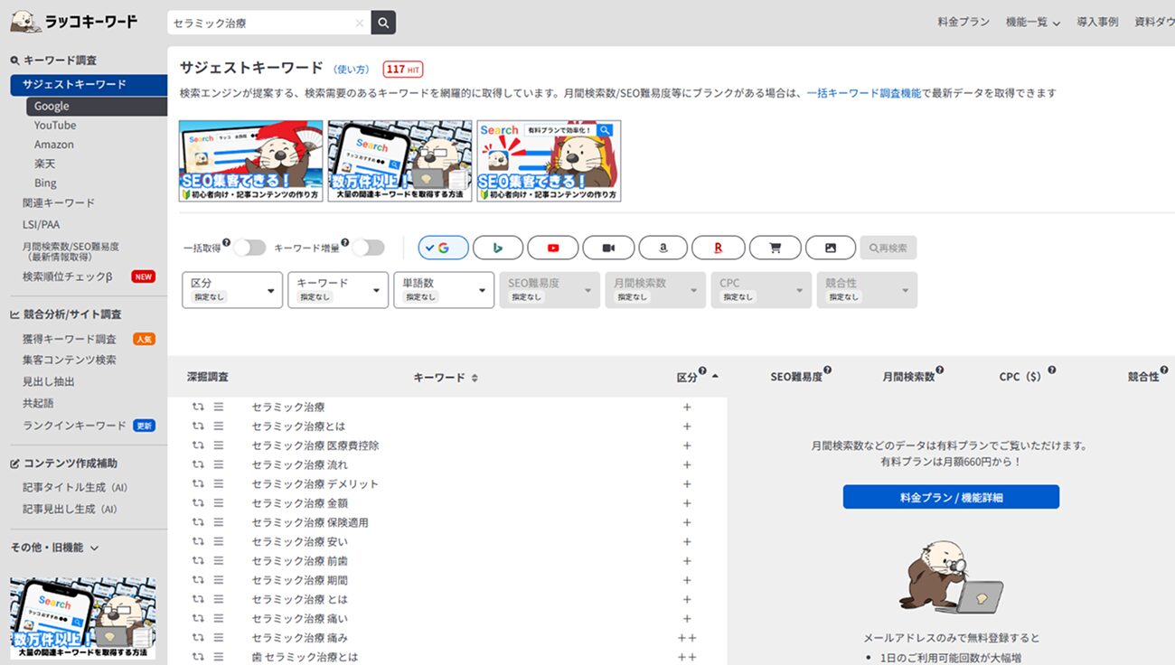
Task: Open LSI/PAA in the sidebar
Action: (42, 224)
